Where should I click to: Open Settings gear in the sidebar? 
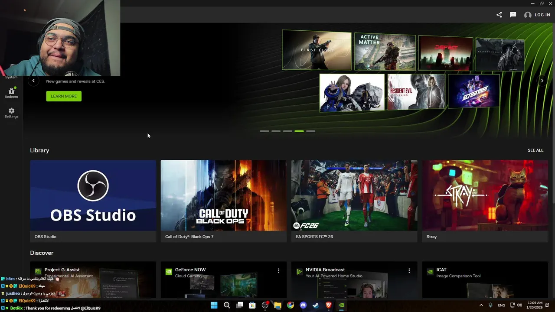pyautogui.click(x=11, y=113)
